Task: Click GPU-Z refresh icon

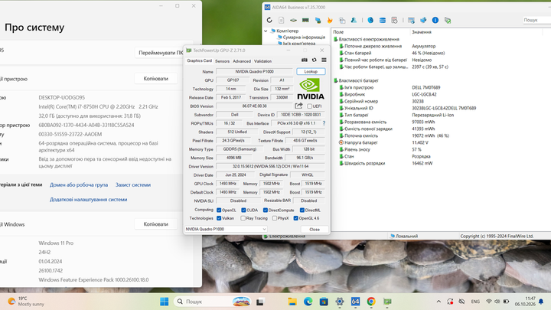Action: click(x=315, y=60)
